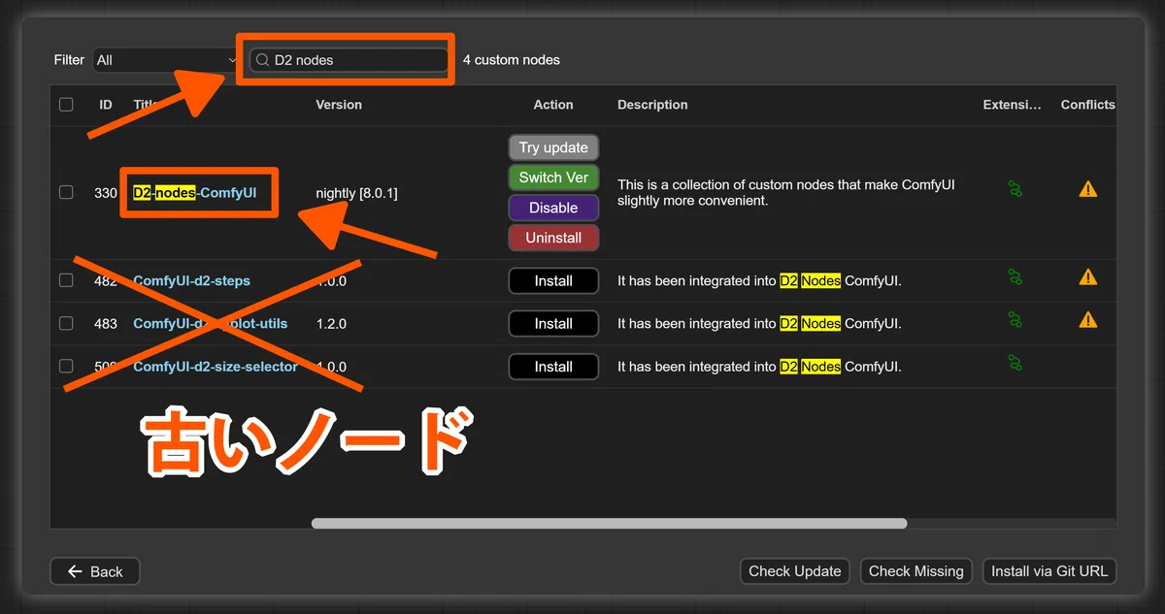Image resolution: width=1165 pixels, height=614 pixels.
Task: Click the 1.2.0 version cell
Action: 331,323
